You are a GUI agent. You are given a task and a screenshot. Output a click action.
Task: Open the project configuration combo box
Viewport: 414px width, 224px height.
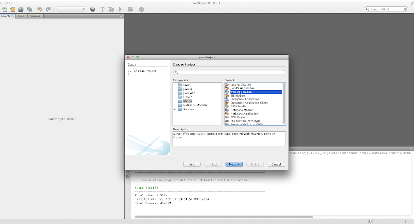pos(71,9)
